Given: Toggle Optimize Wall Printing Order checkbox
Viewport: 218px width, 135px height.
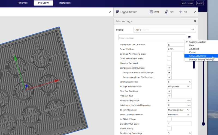Looking at the screenshot, I should click(x=169, y=54).
